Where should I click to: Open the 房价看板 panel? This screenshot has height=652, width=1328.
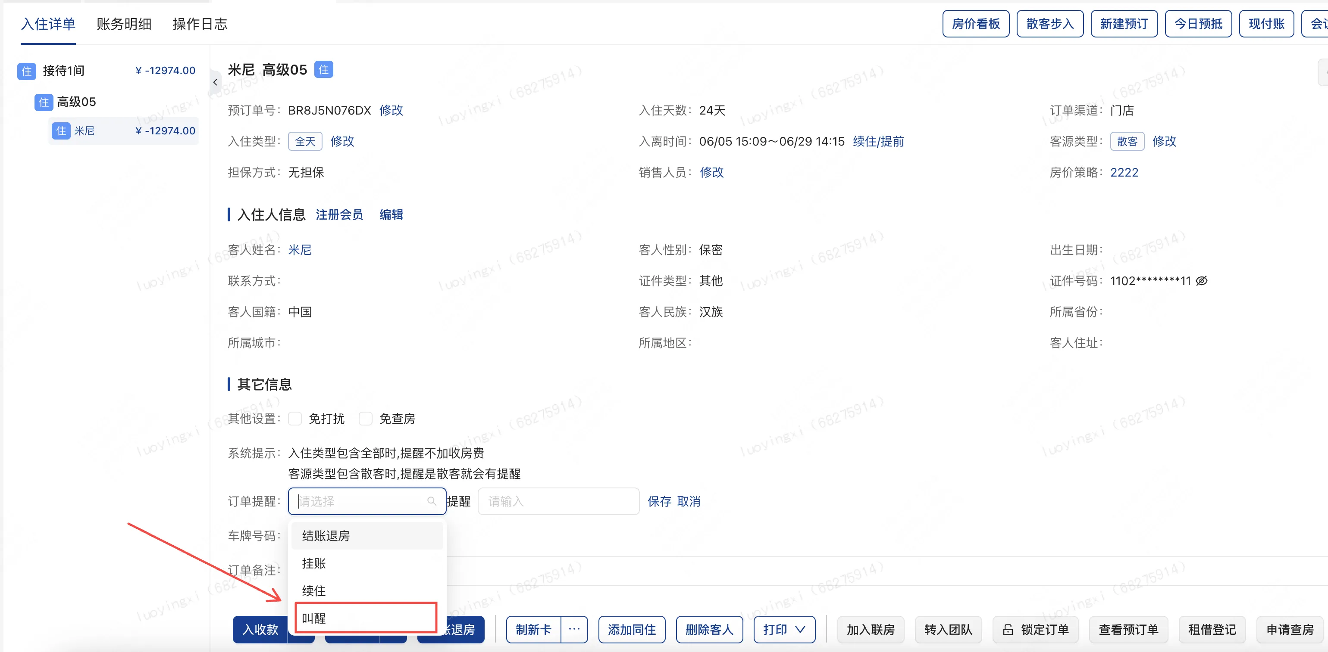[975, 24]
